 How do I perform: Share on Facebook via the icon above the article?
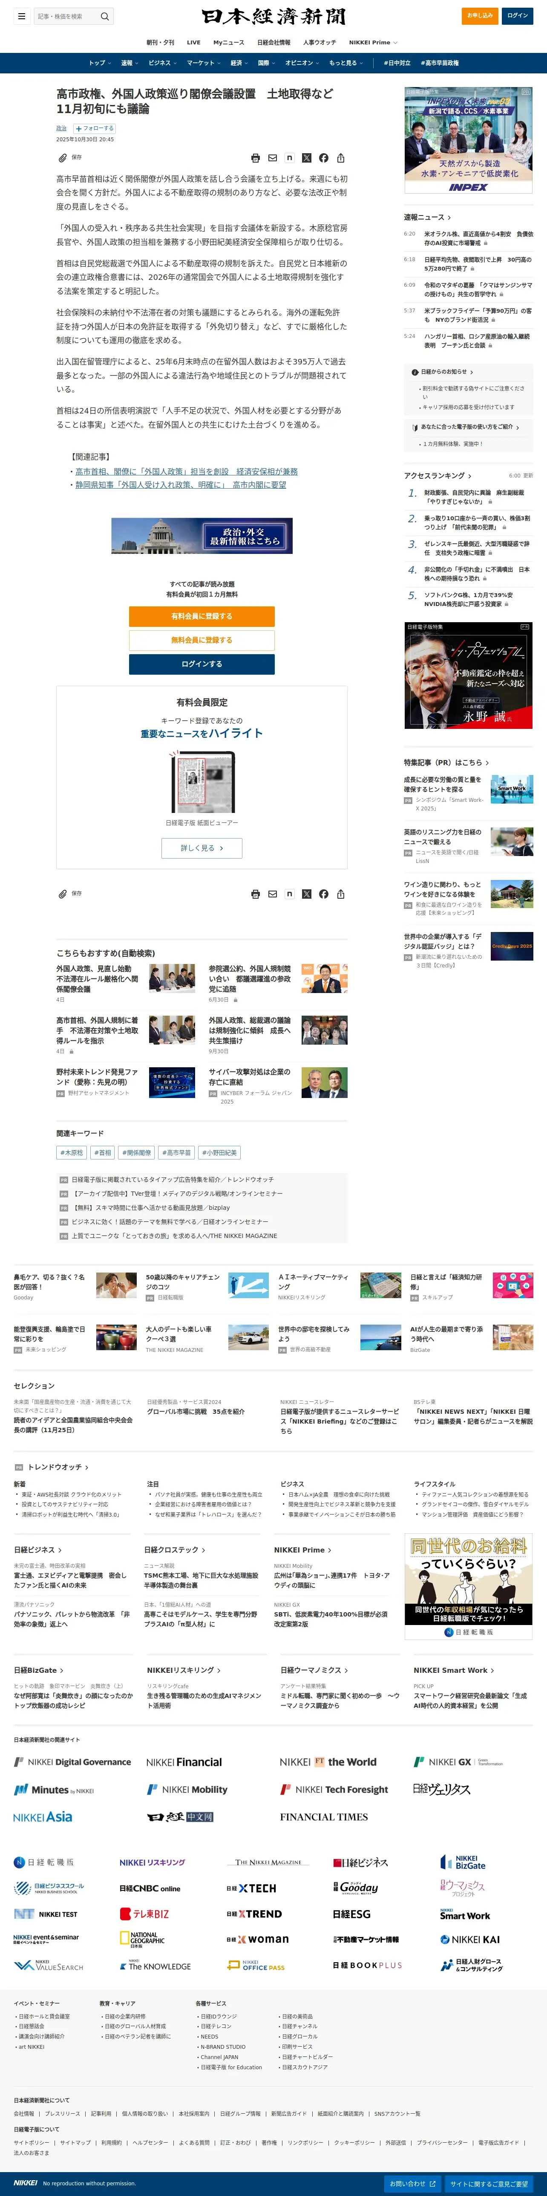(x=323, y=159)
